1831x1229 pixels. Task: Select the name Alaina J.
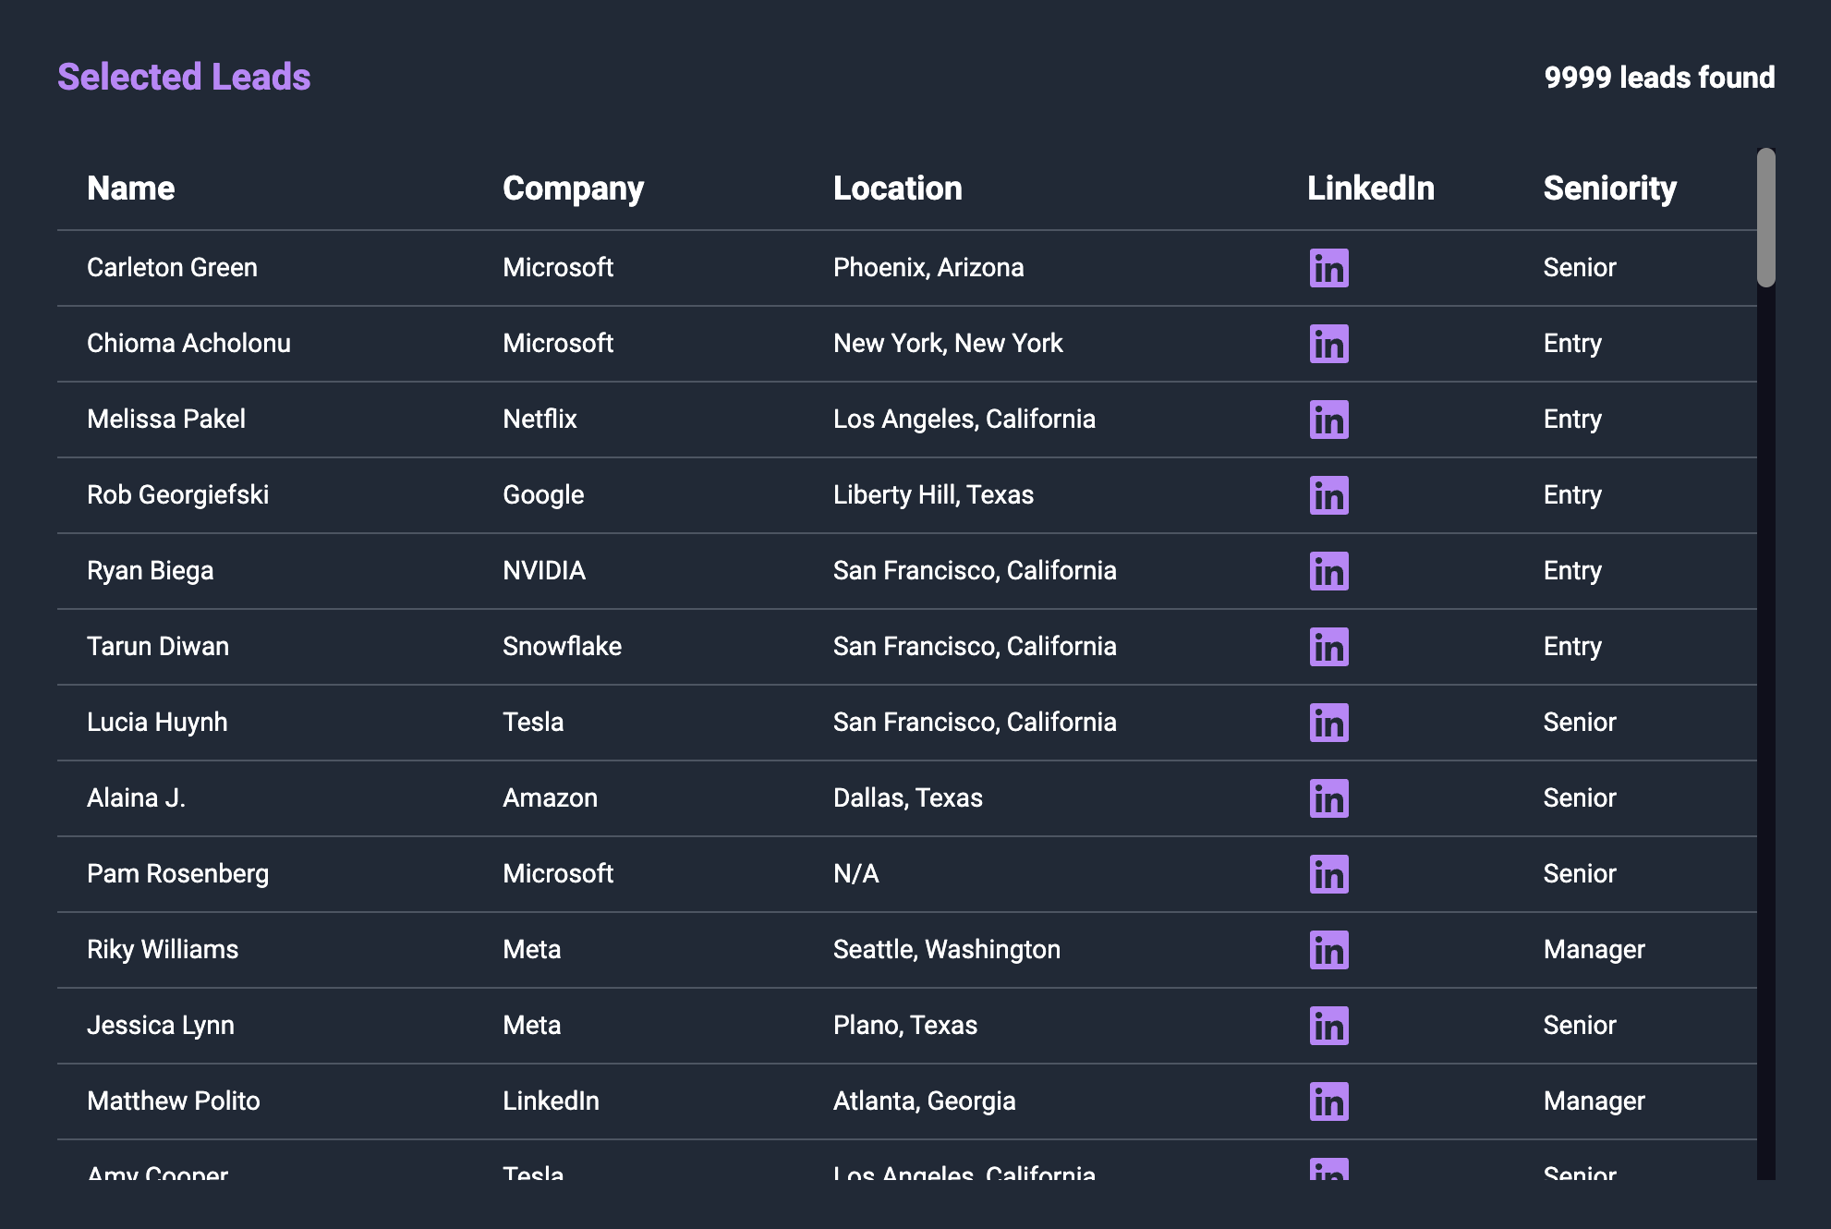(136, 798)
